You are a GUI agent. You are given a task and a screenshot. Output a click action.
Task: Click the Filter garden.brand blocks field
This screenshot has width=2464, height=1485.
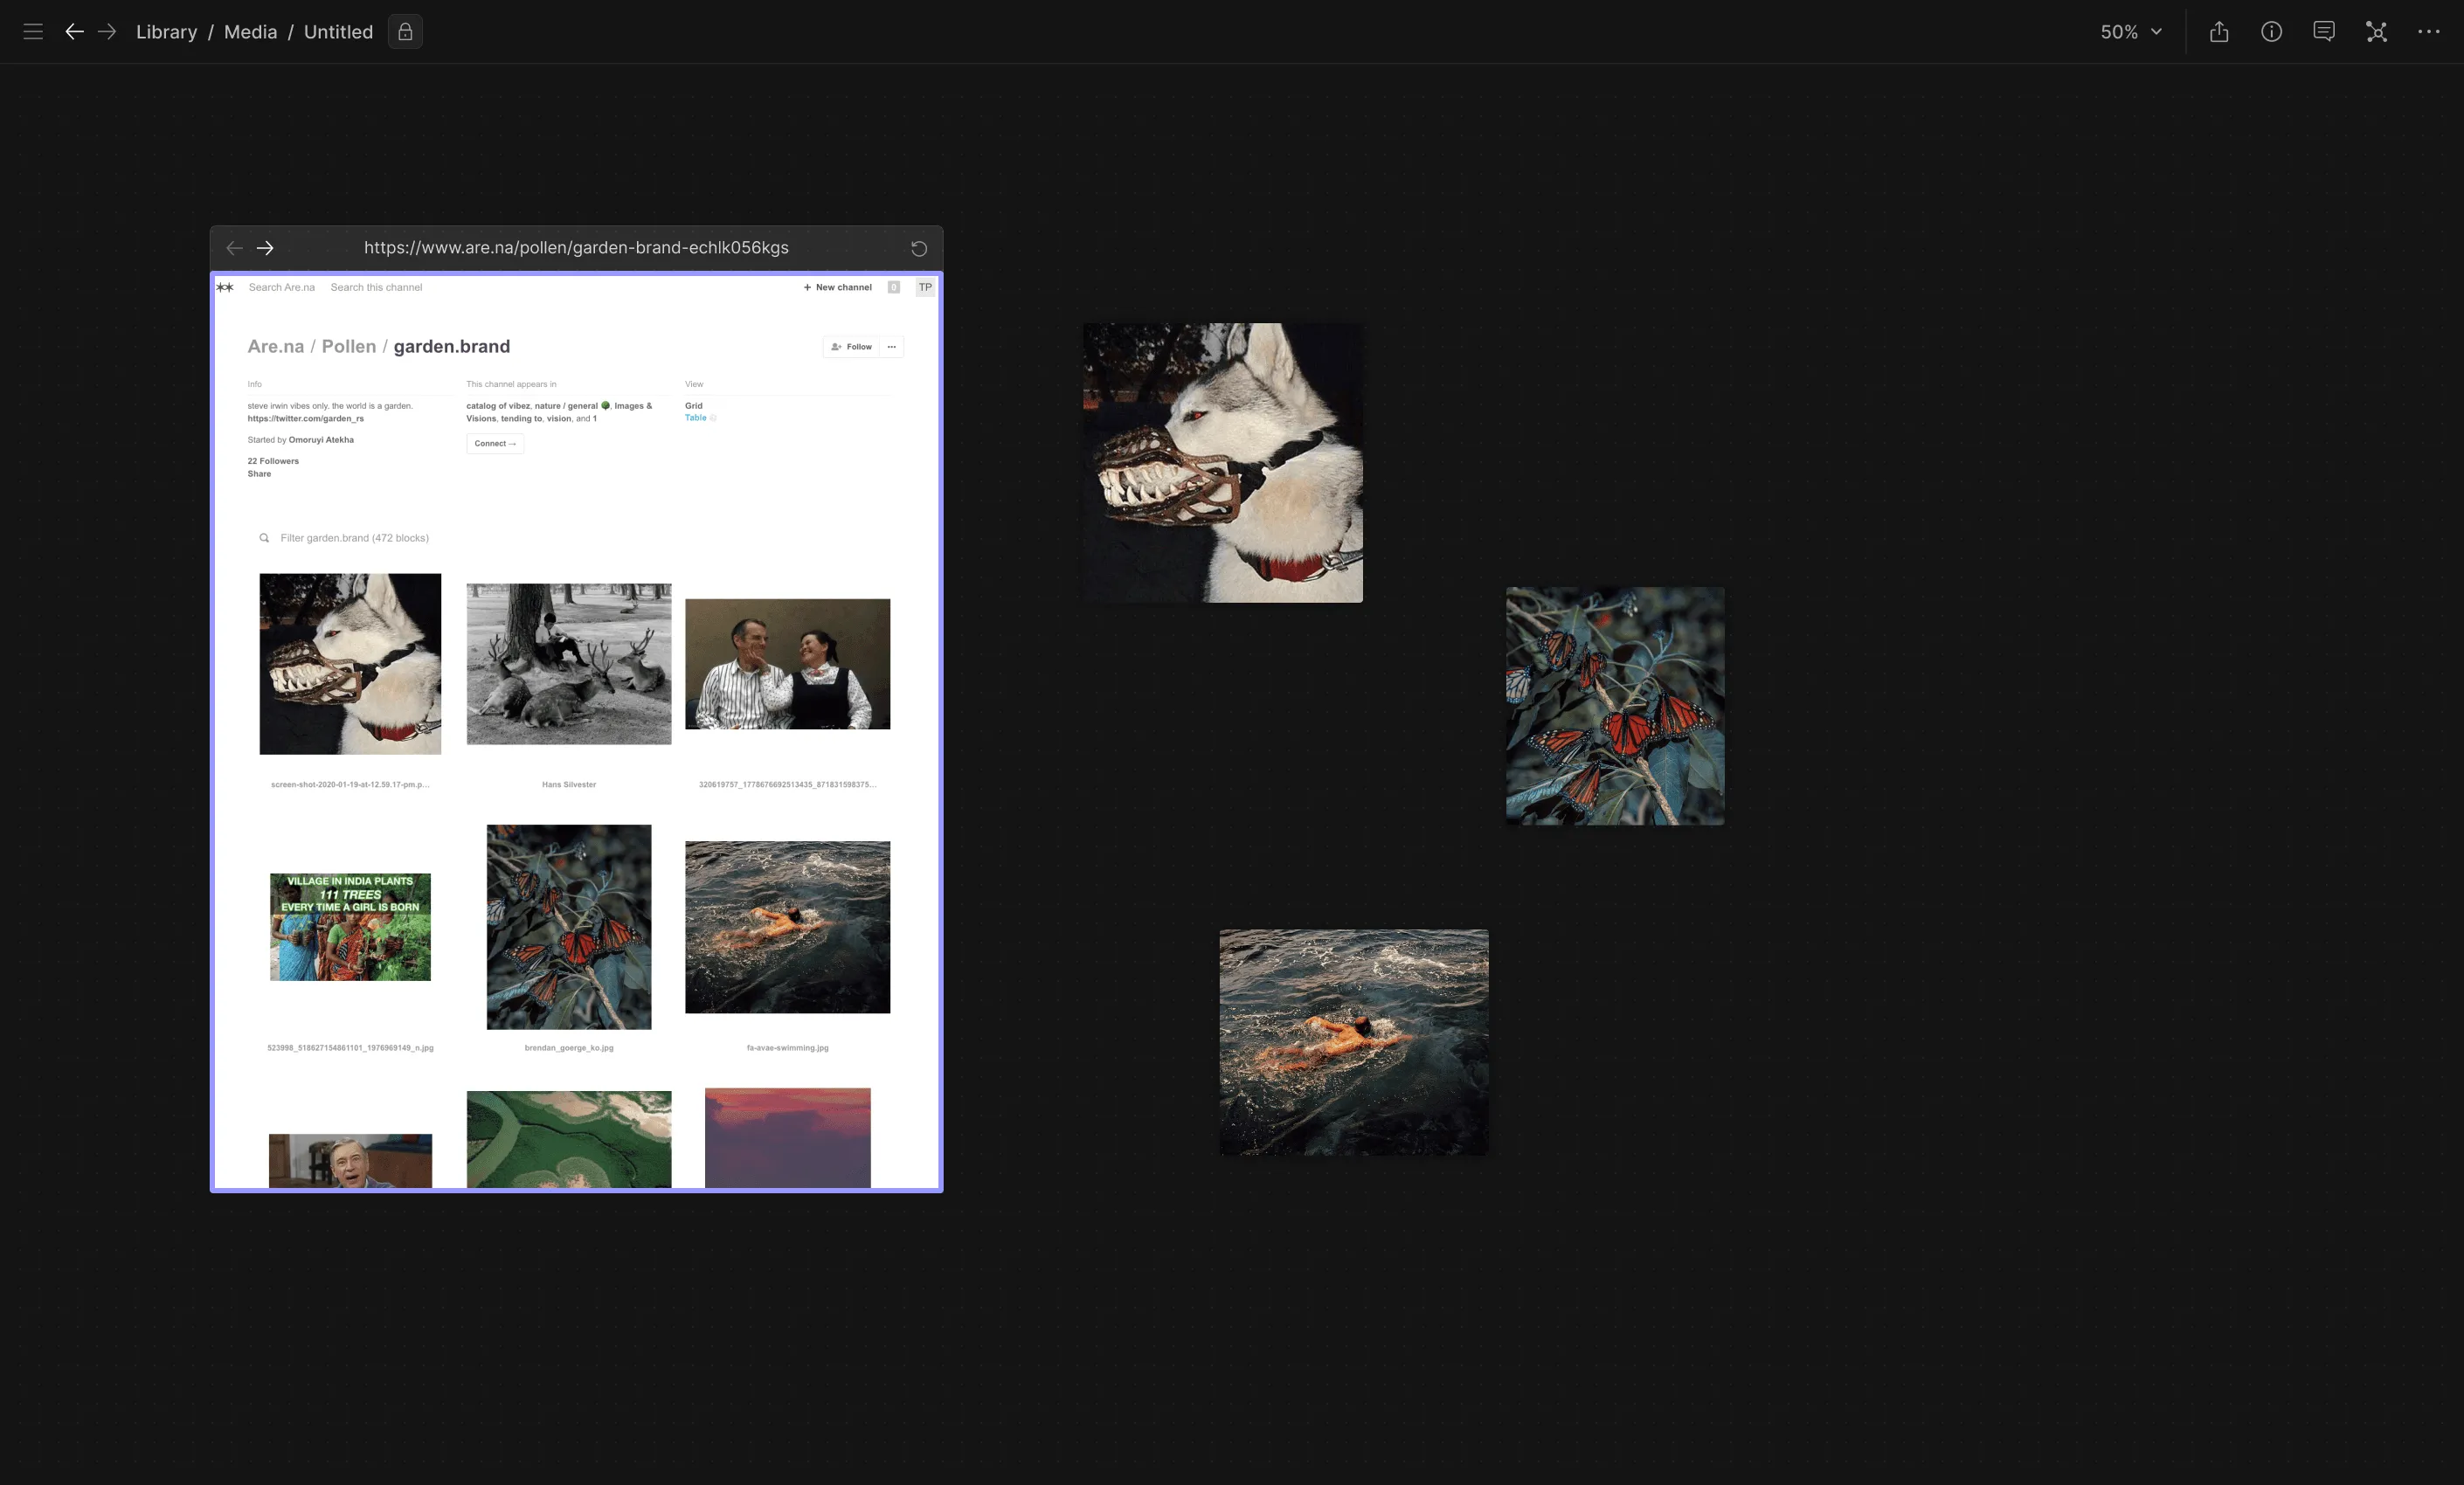355,538
